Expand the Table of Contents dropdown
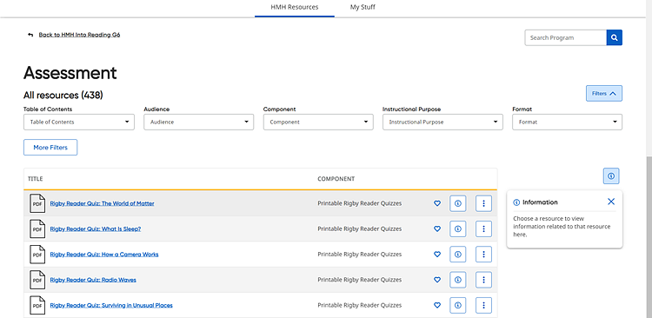The height and width of the screenshot is (318, 652). click(79, 123)
